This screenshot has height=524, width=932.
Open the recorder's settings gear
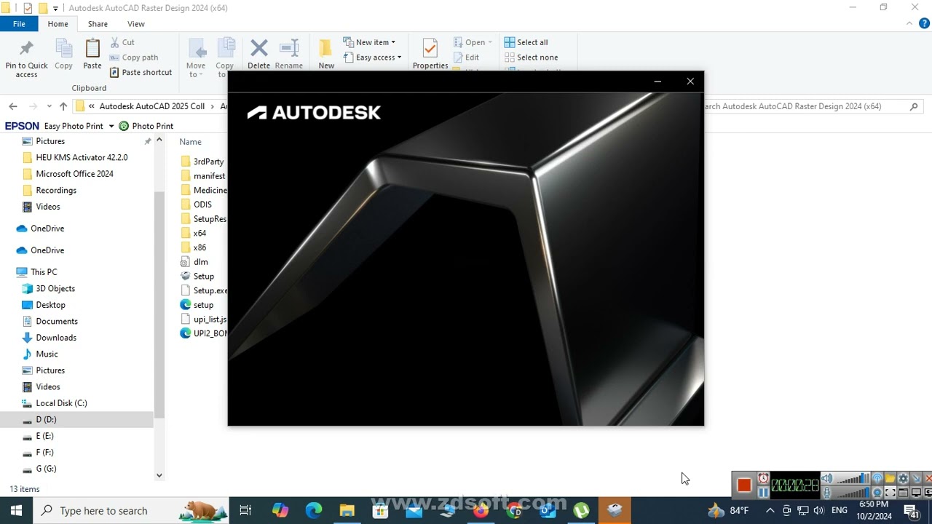903,478
